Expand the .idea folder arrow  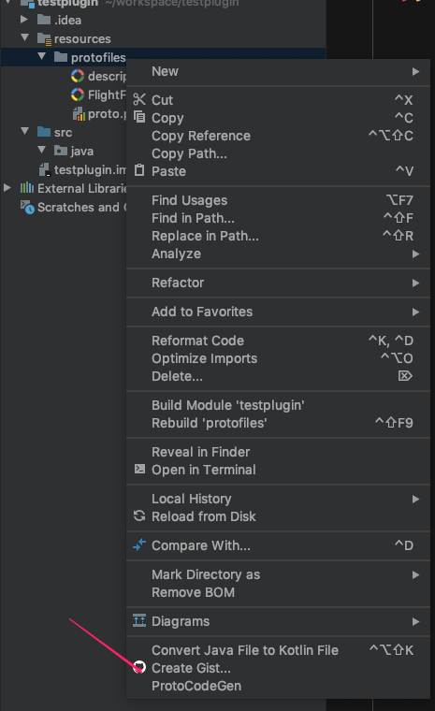pyautogui.click(x=24, y=19)
